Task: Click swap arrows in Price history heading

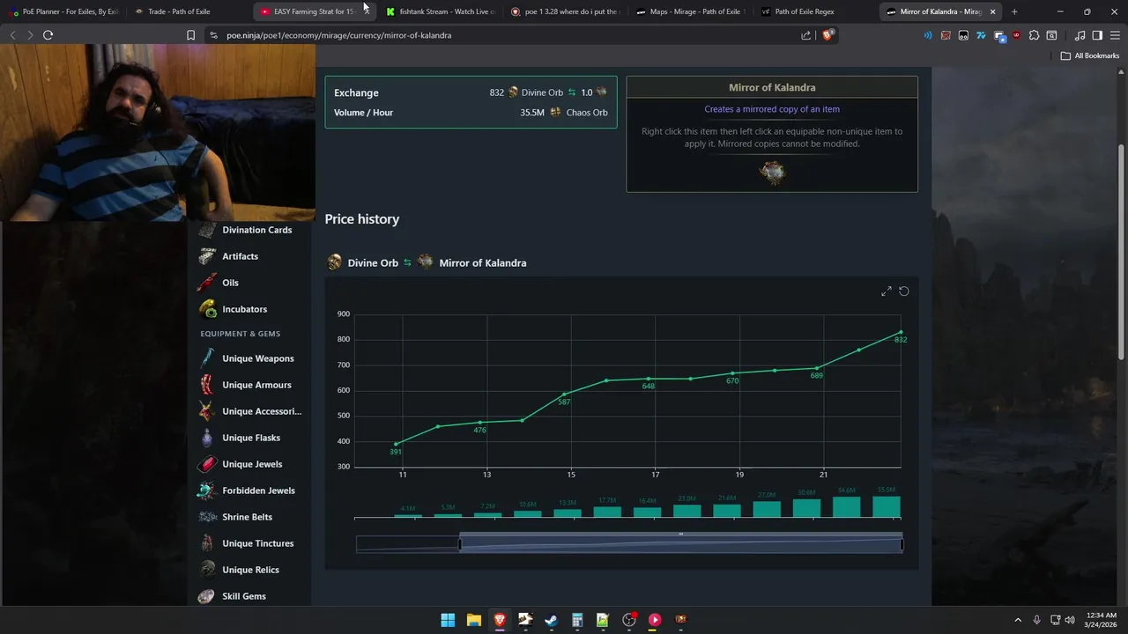Action: (407, 262)
